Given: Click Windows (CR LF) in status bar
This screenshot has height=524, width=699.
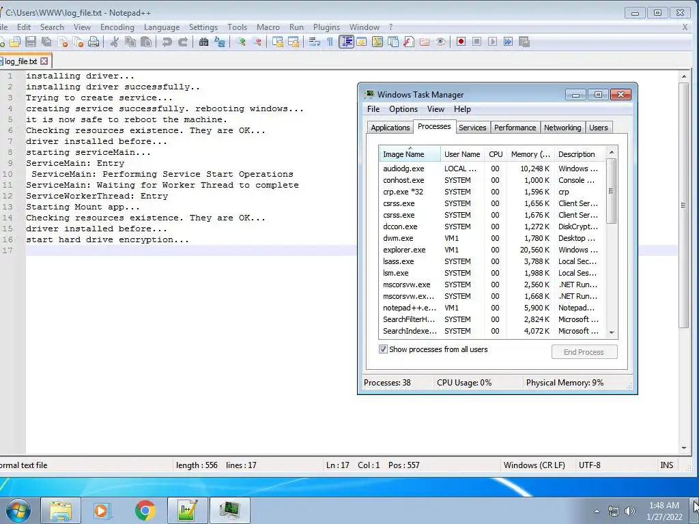Looking at the screenshot, I should [x=534, y=465].
